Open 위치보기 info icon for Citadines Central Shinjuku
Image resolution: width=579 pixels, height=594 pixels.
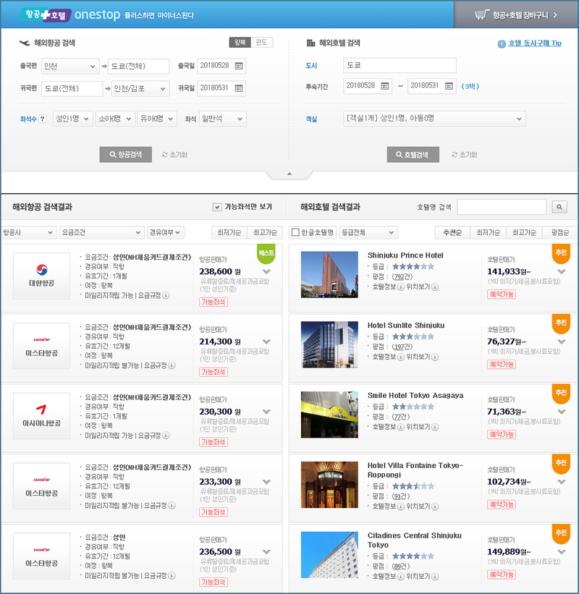tap(435, 577)
